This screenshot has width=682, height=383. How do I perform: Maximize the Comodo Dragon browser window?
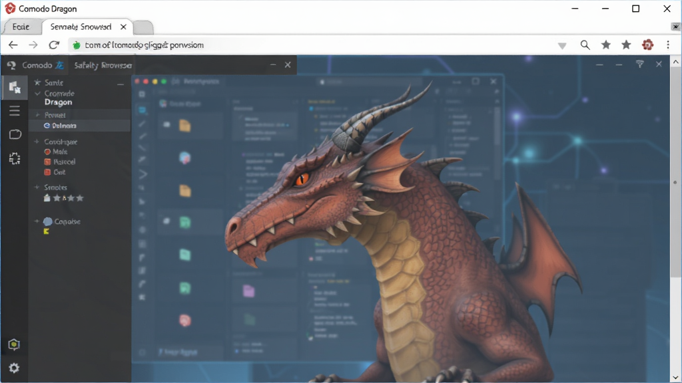(636, 9)
